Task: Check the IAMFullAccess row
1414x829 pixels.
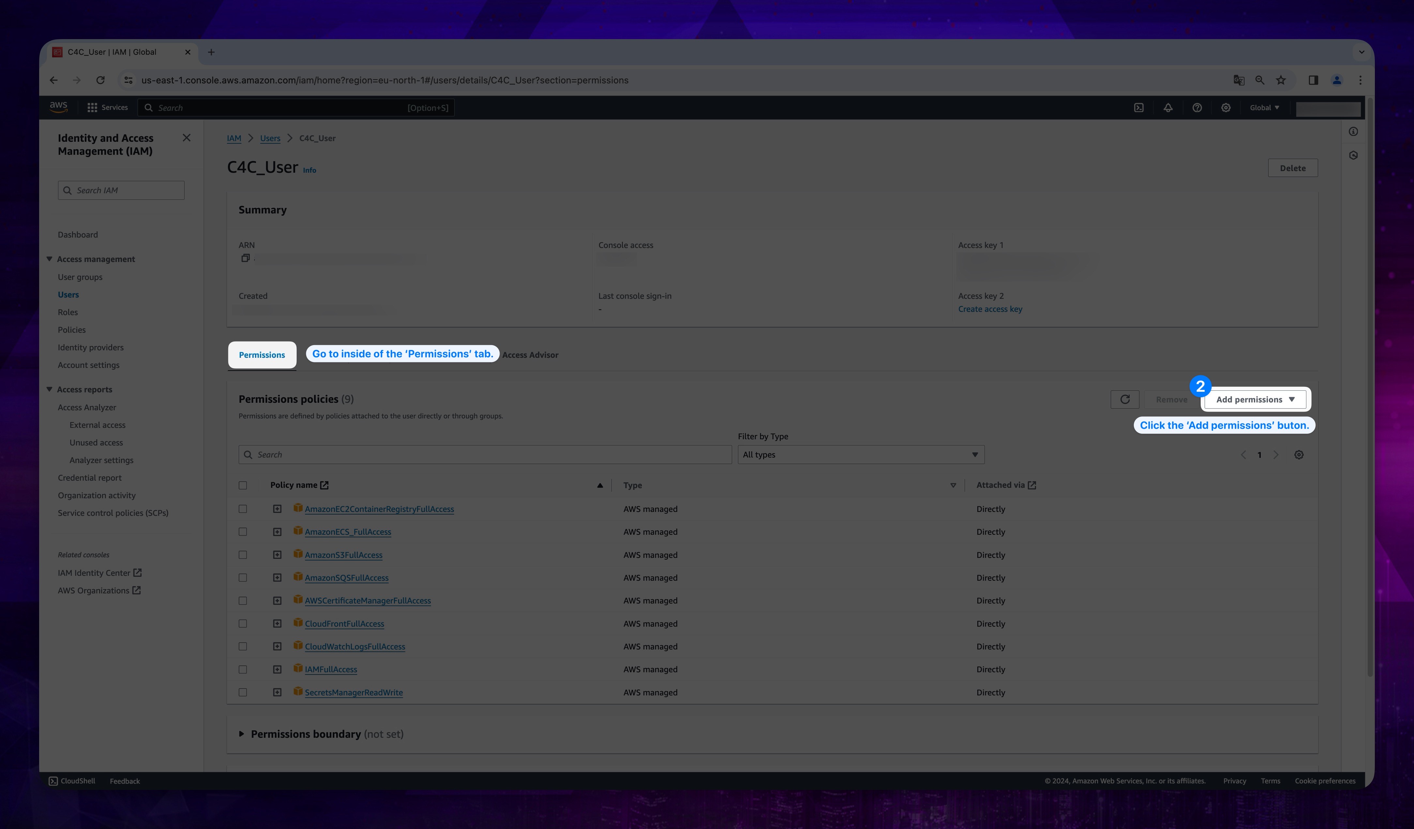Action: (x=242, y=669)
